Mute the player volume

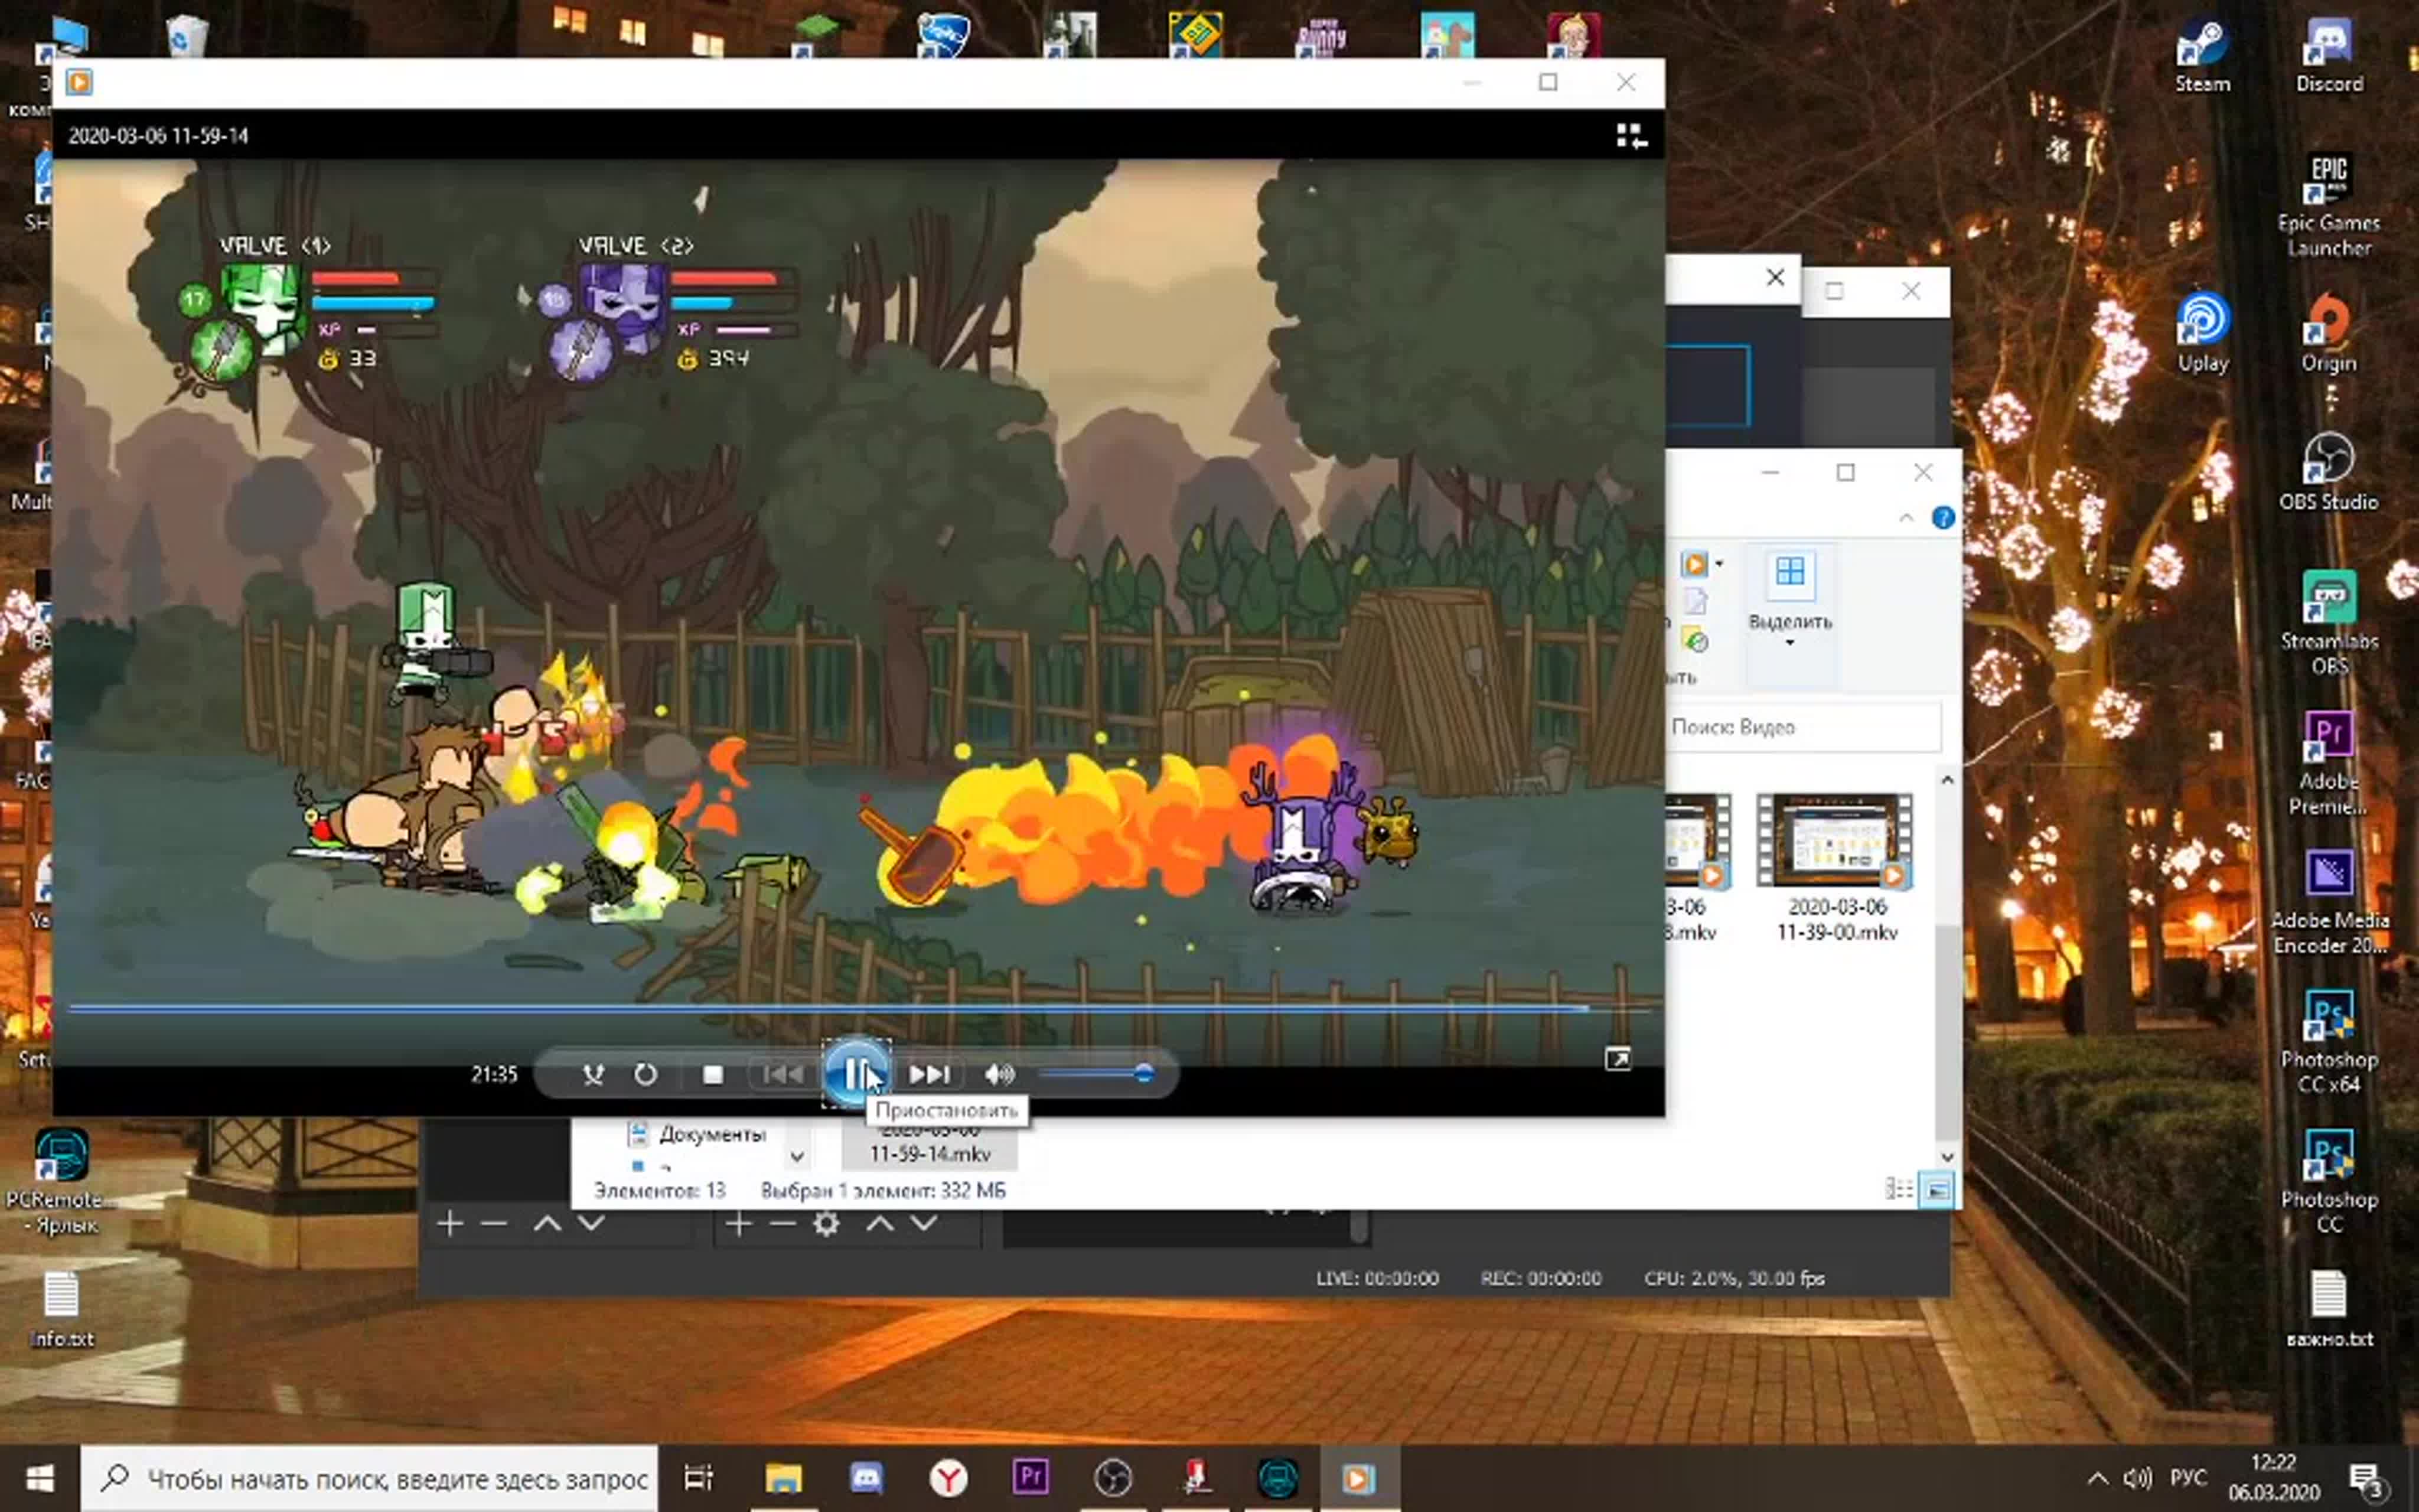click(997, 1074)
